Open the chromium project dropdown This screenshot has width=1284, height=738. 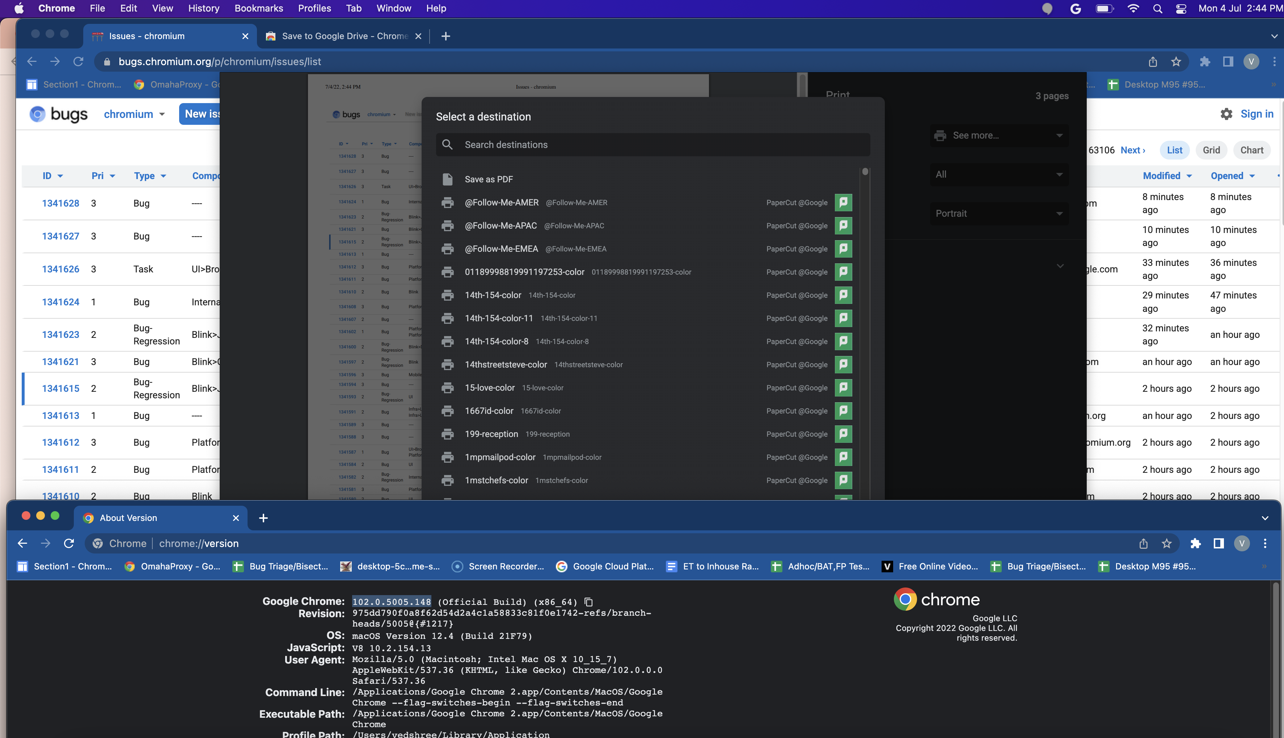click(x=134, y=114)
